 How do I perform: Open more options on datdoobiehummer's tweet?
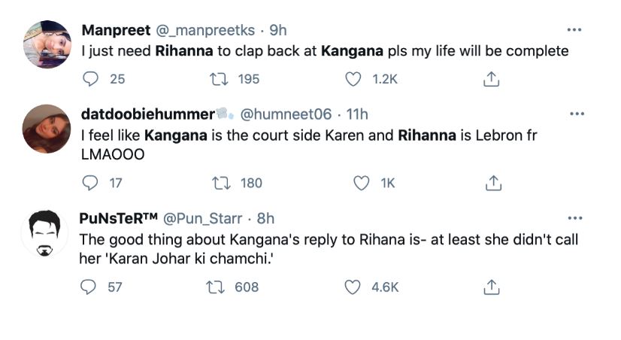575,114
